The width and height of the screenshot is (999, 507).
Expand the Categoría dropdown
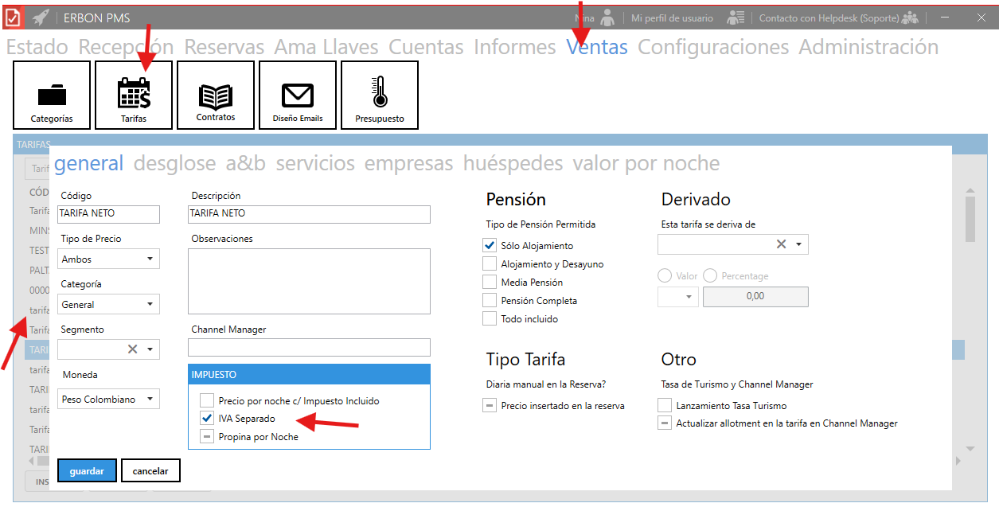pos(150,305)
